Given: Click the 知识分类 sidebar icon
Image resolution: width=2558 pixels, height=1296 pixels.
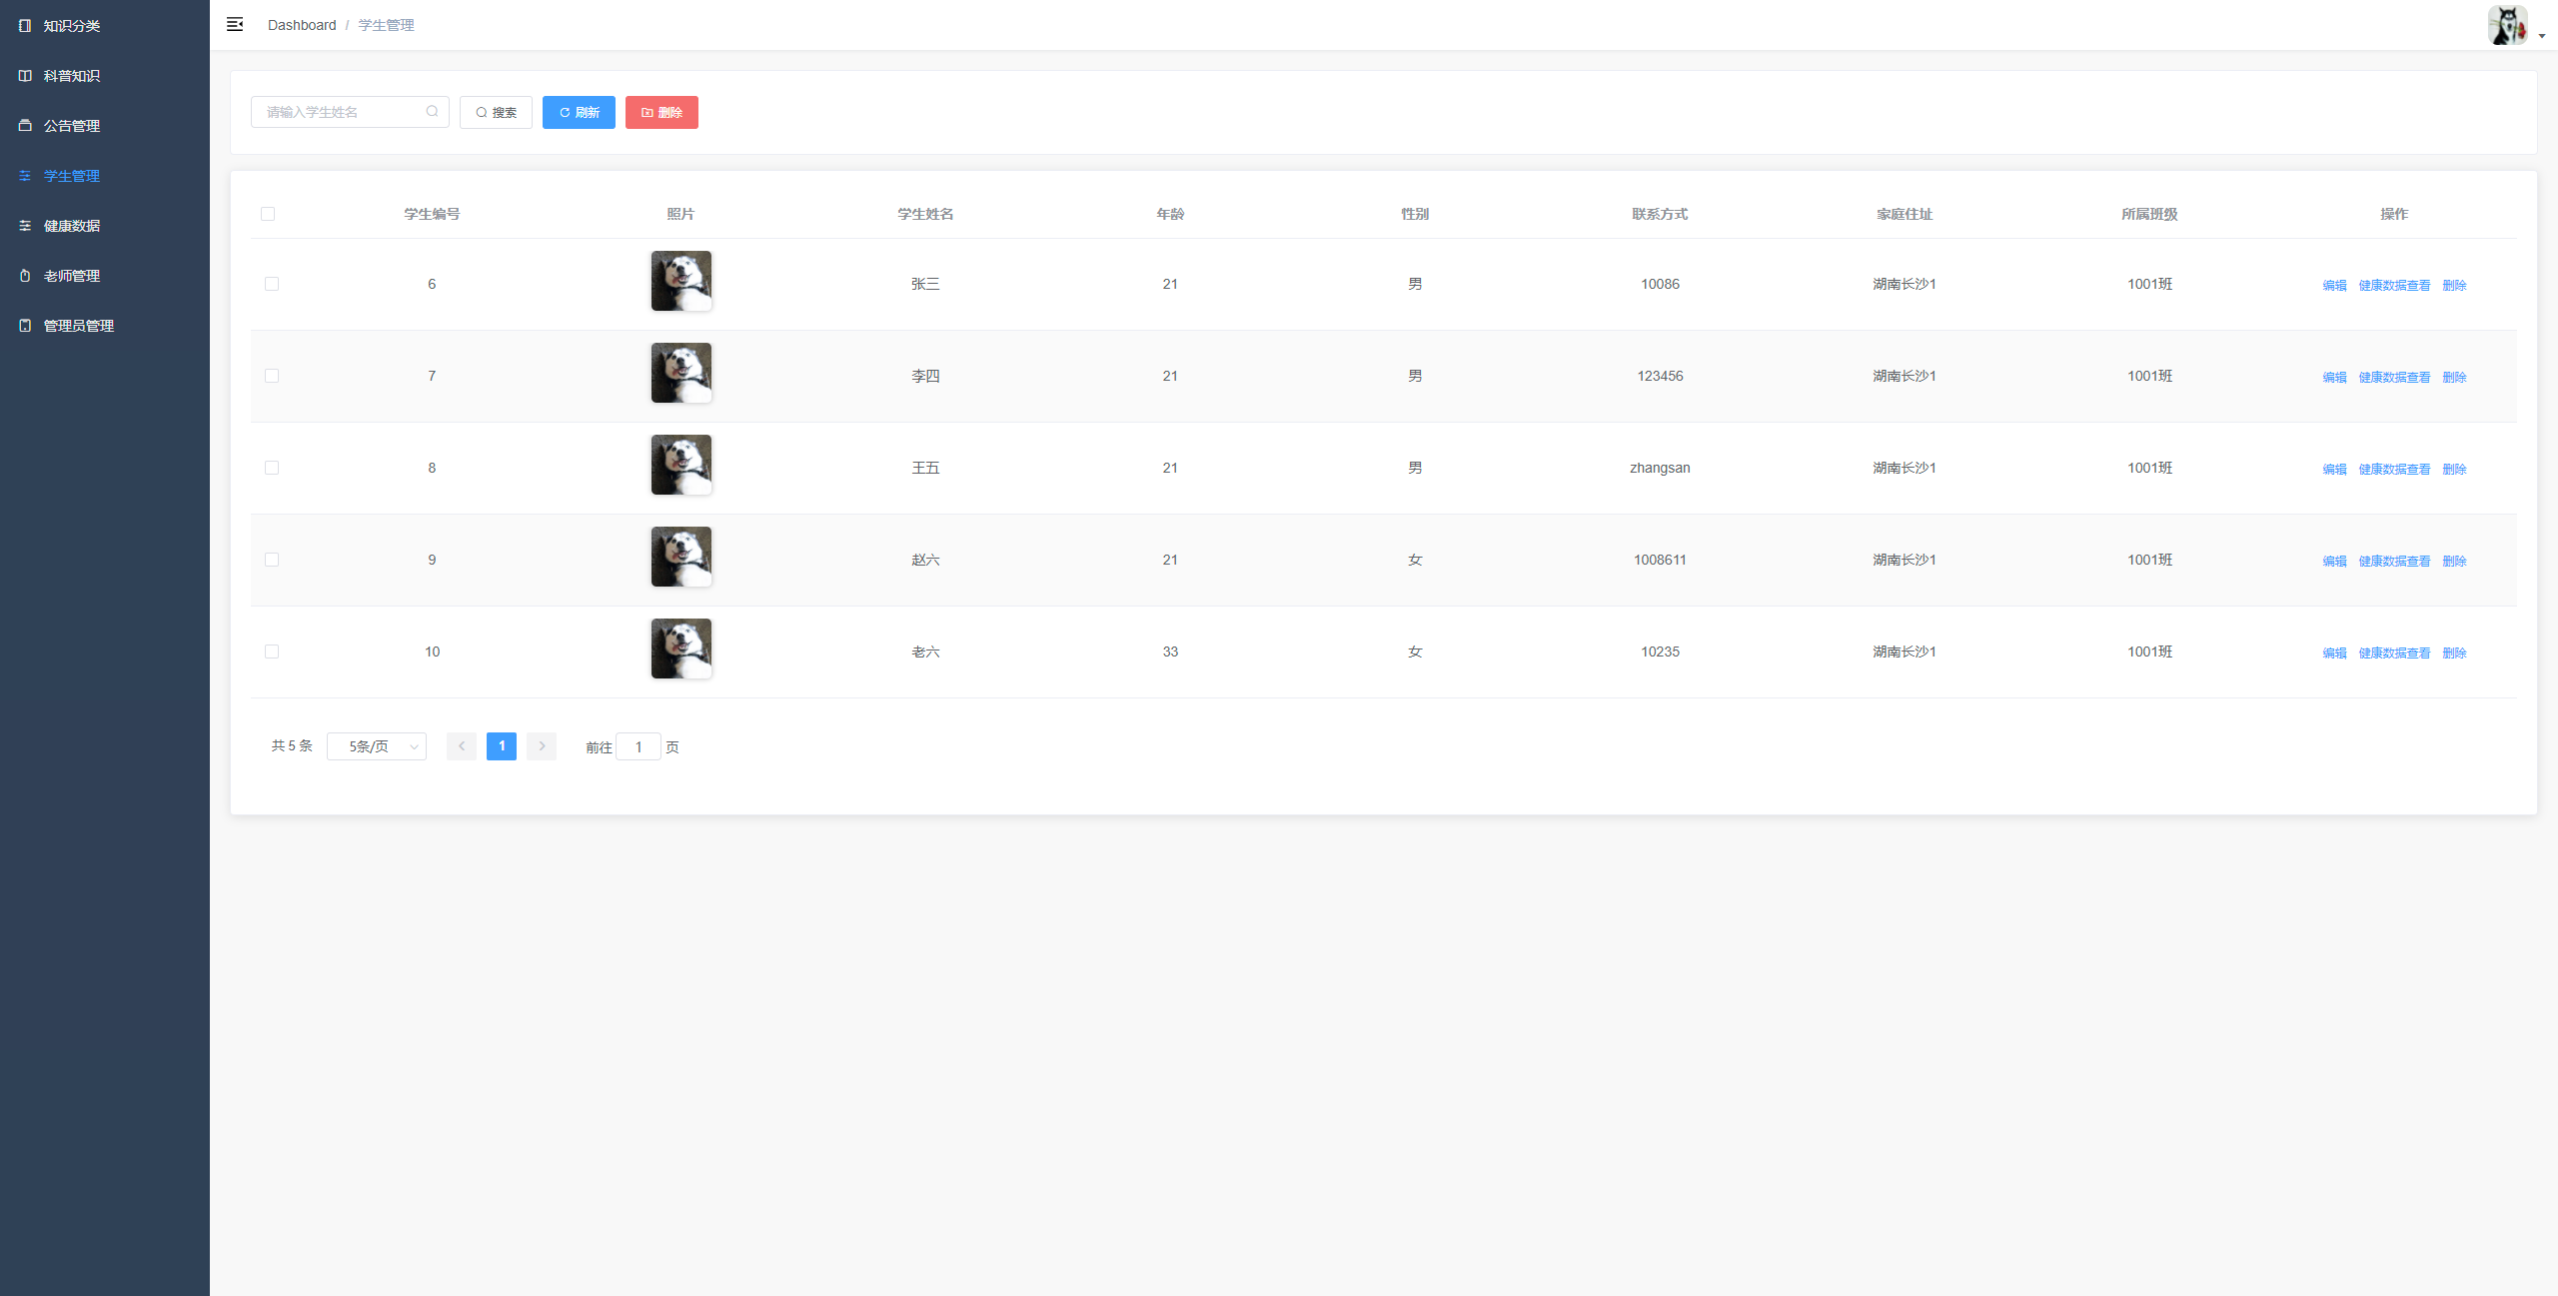Looking at the screenshot, I should pyautogui.click(x=25, y=26).
